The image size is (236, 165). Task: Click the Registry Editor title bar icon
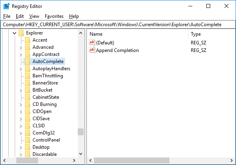point(6,6)
